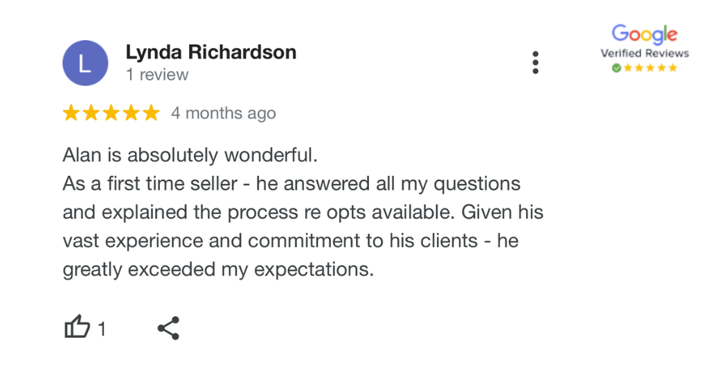Click Lynda Richardson's purple L avatar
Screen dimensions: 709x366
[85, 63]
